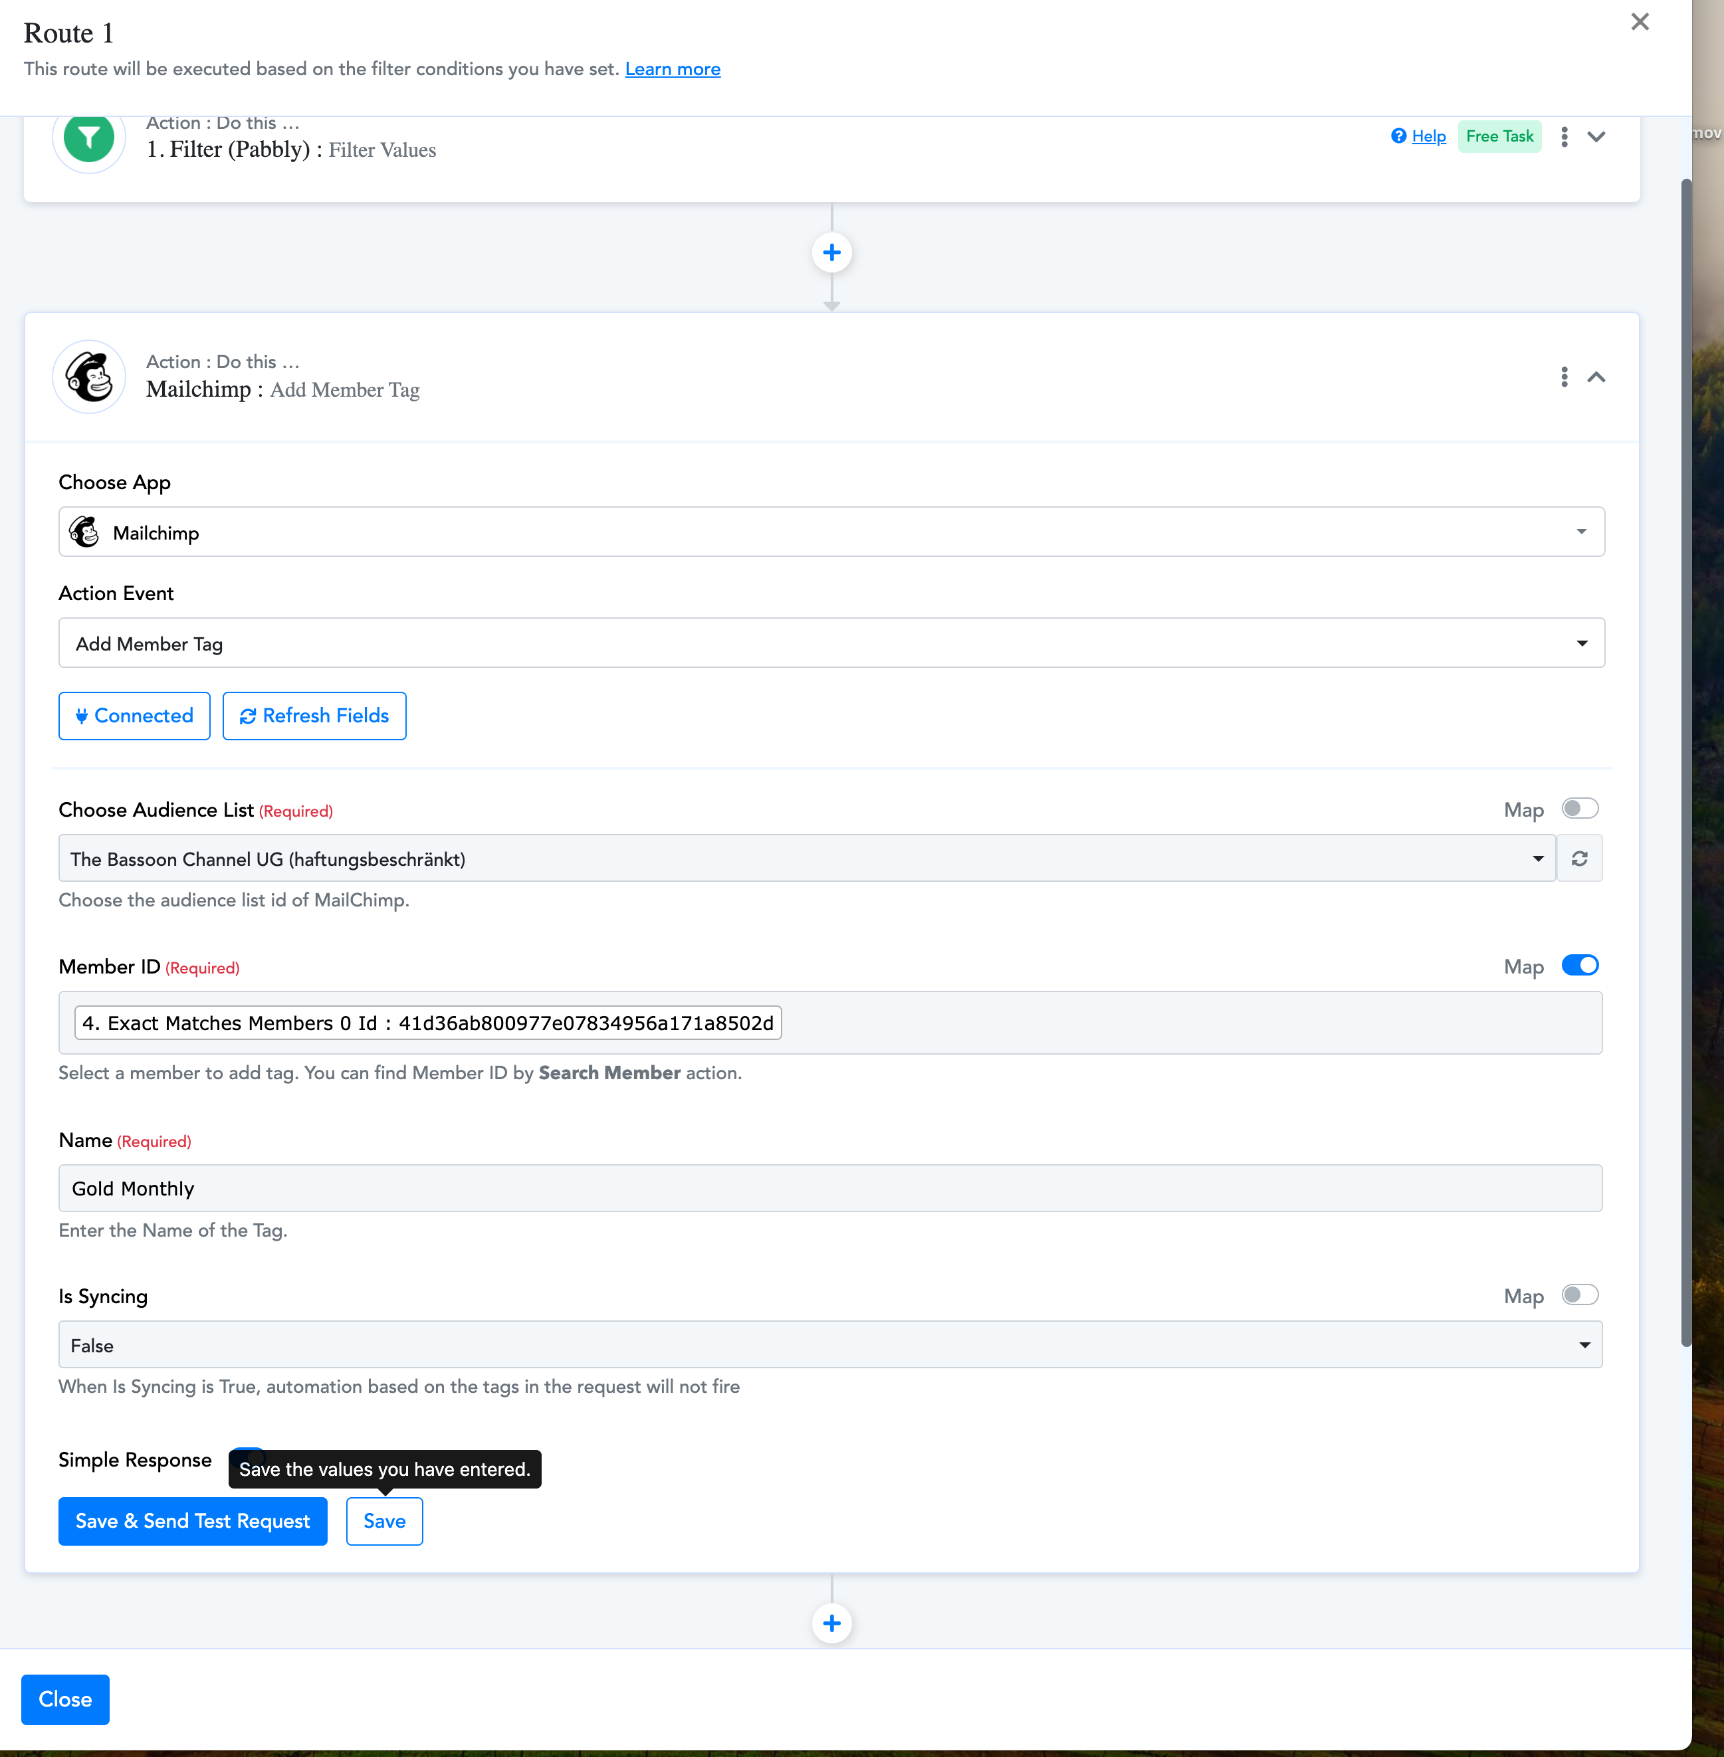Enable Map for Choose Audience List
This screenshot has height=1757, width=1724.
[x=1580, y=808]
